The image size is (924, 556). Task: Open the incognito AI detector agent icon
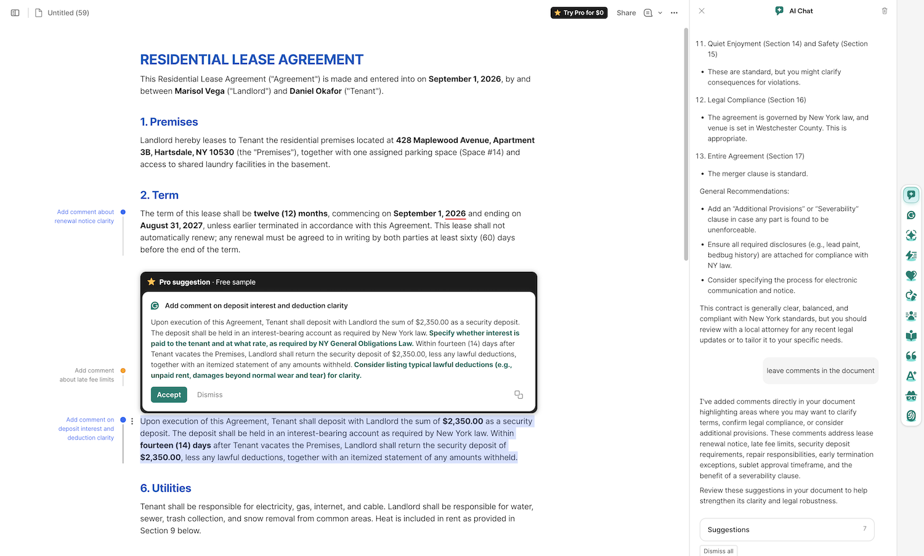911,396
